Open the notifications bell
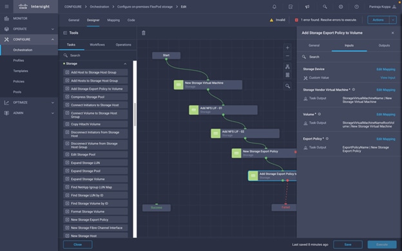 (x=274, y=6)
